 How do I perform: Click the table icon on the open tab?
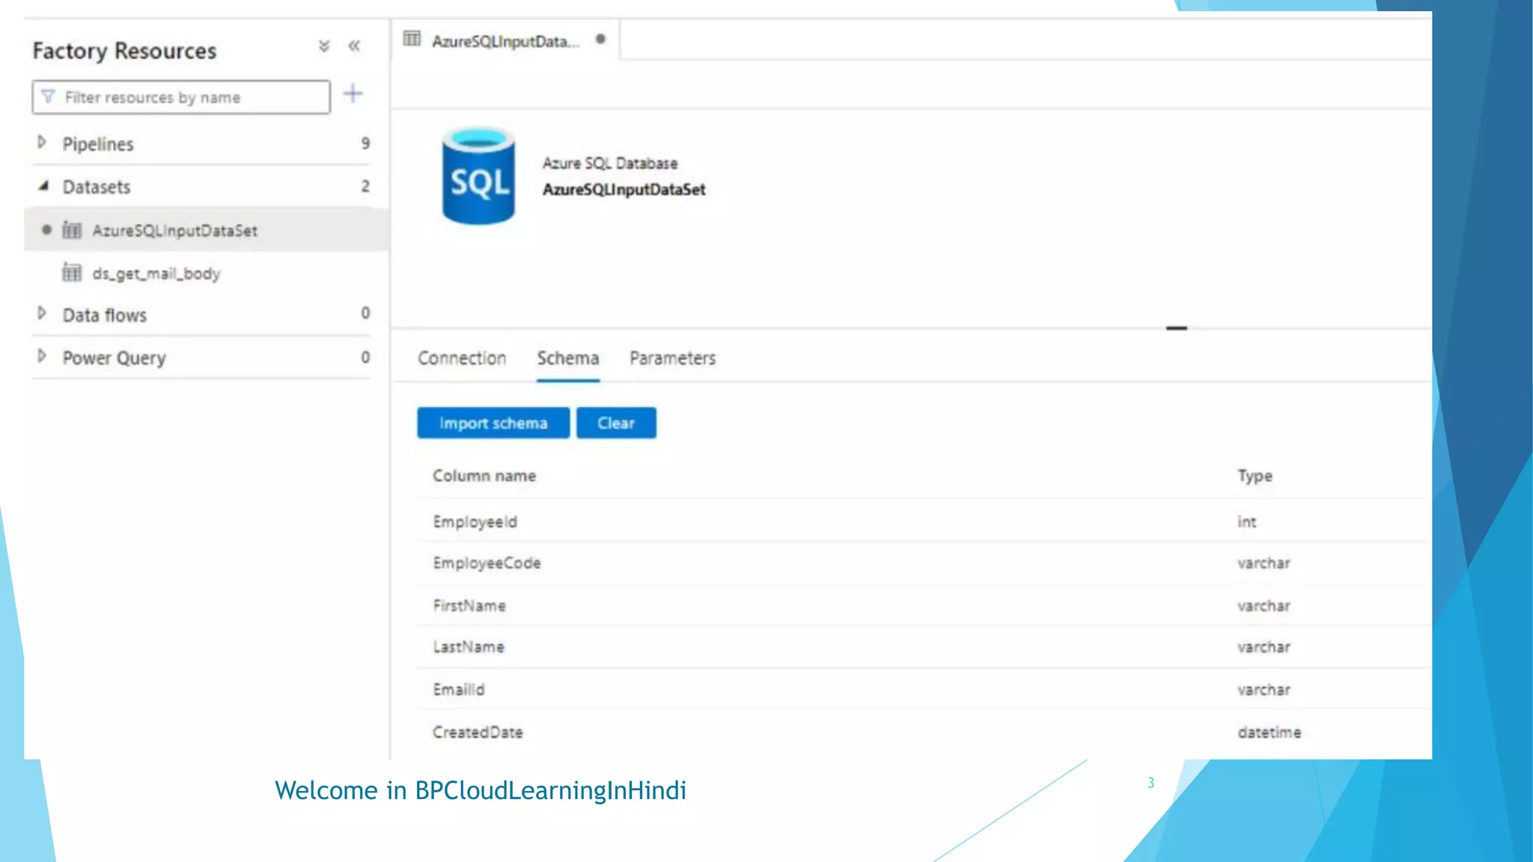[x=412, y=39]
